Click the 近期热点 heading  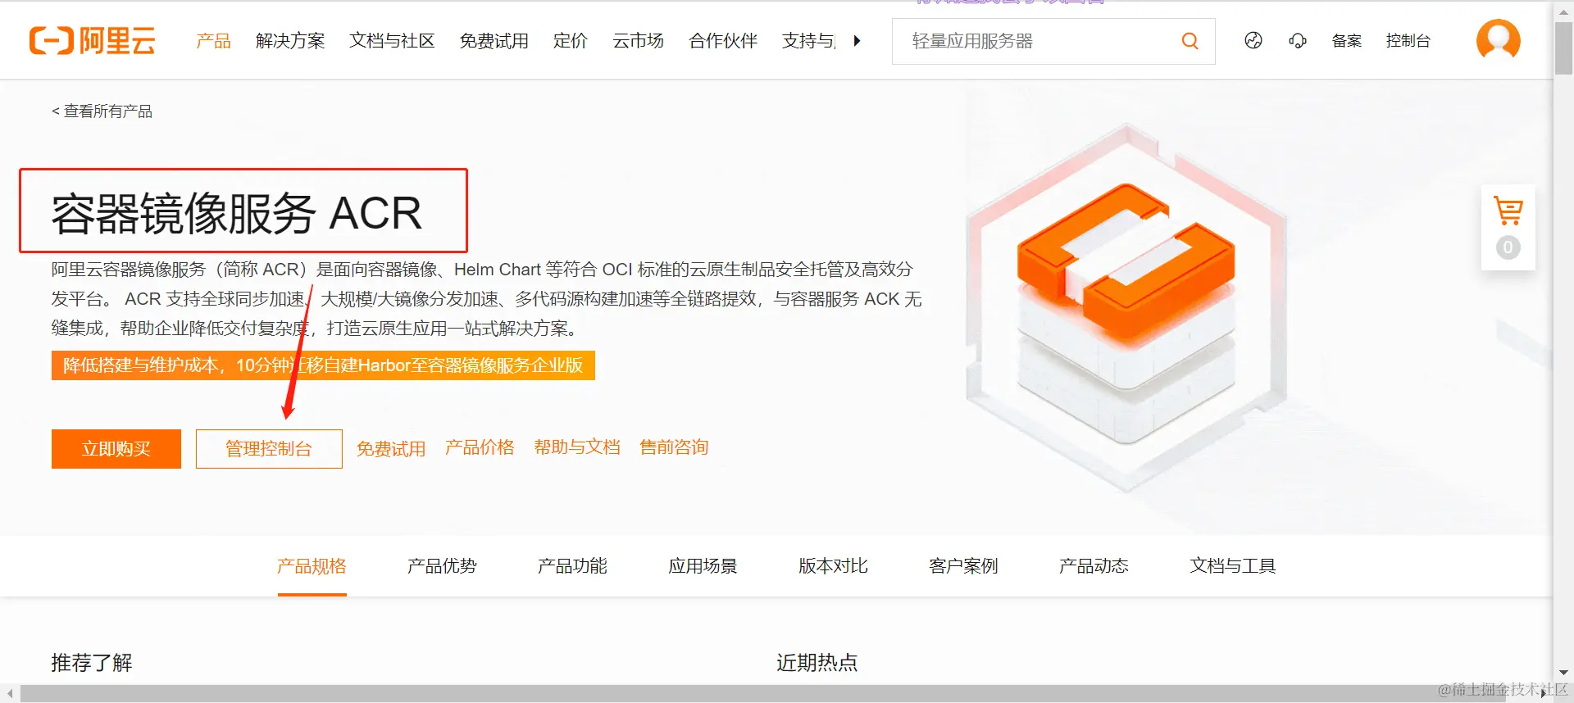tap(817, 662)
